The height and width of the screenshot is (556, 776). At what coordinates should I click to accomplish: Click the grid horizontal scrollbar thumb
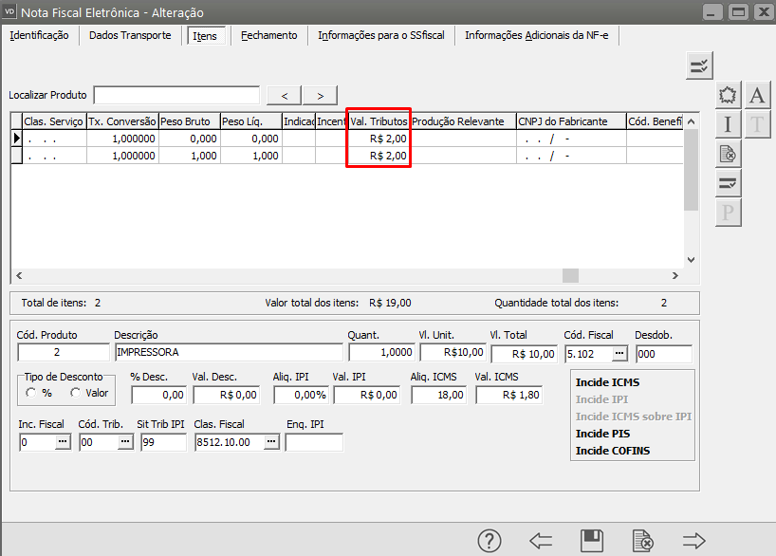[x=570, y=275]
